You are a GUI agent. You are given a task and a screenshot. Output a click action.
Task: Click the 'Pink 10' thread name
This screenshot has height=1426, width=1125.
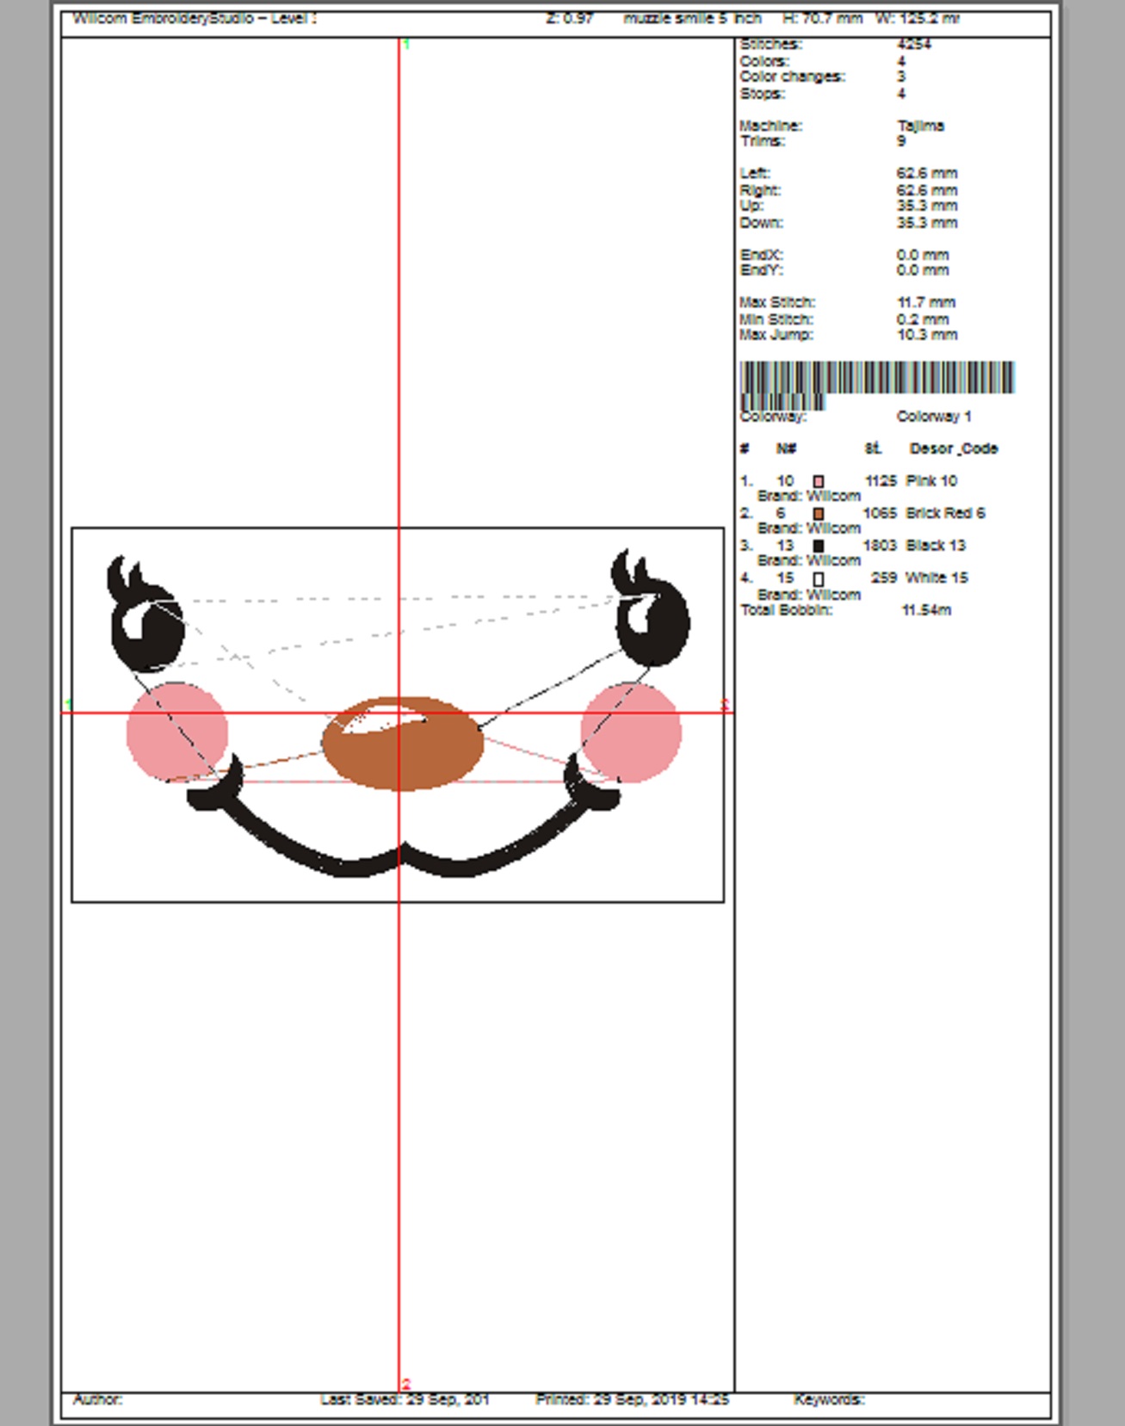(x=931, y=481)
